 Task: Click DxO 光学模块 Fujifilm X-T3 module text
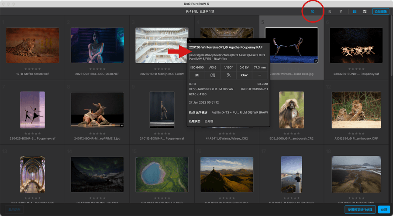tap(228, 112)
